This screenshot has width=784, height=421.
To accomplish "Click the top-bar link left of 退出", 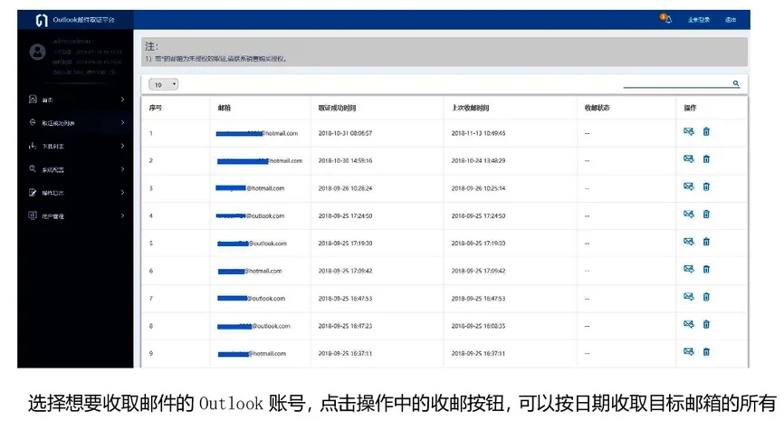I will 699,19.
